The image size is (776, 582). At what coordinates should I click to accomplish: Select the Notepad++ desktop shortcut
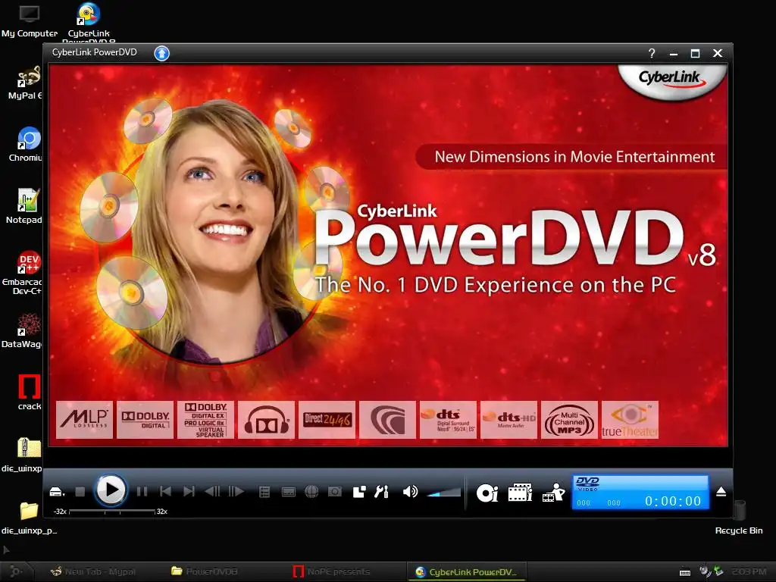tap(23, 206)
